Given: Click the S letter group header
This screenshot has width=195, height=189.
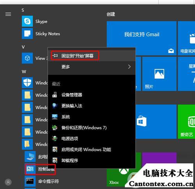Looking at the screenshot, I should pyautogui.click(x=23, y=10).
